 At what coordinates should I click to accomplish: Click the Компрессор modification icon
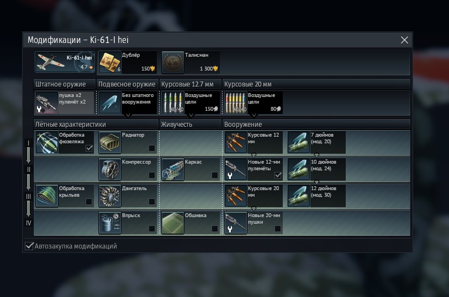[110, 169]
